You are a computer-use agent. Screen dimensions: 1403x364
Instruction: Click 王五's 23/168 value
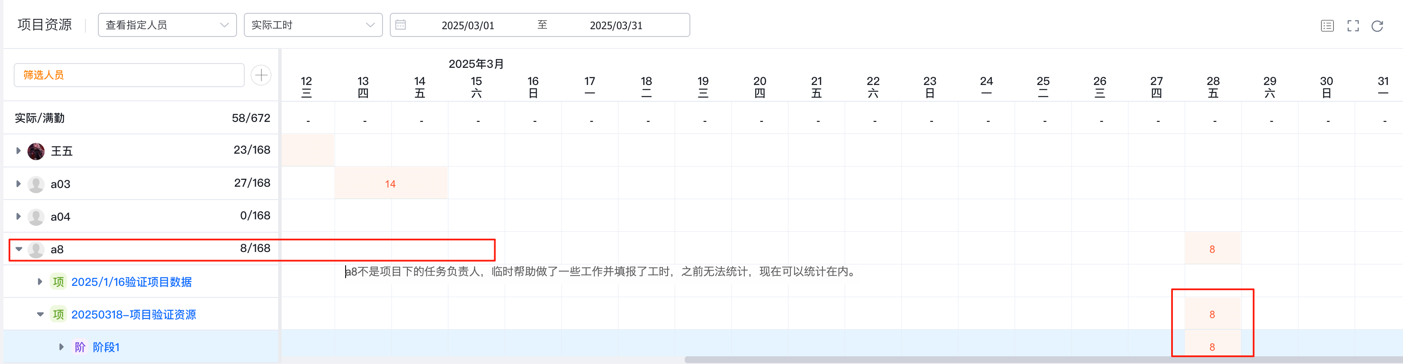tap(252, 150)
